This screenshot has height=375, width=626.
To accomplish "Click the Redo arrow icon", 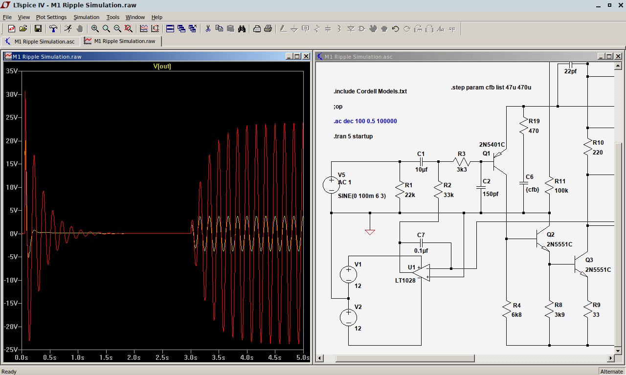I will (407, 29).
